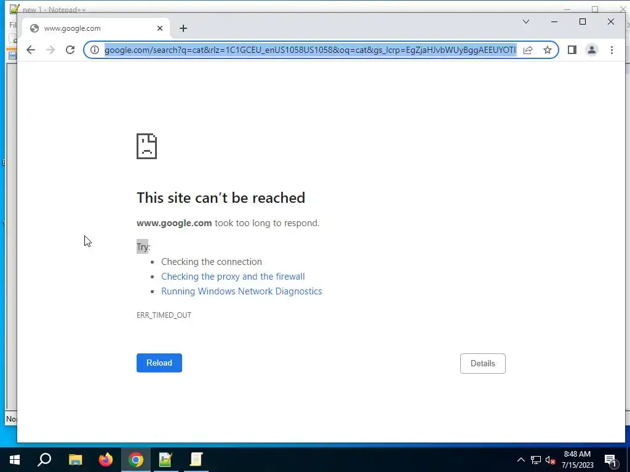Show hidden system tray icons

click(520, 460)
